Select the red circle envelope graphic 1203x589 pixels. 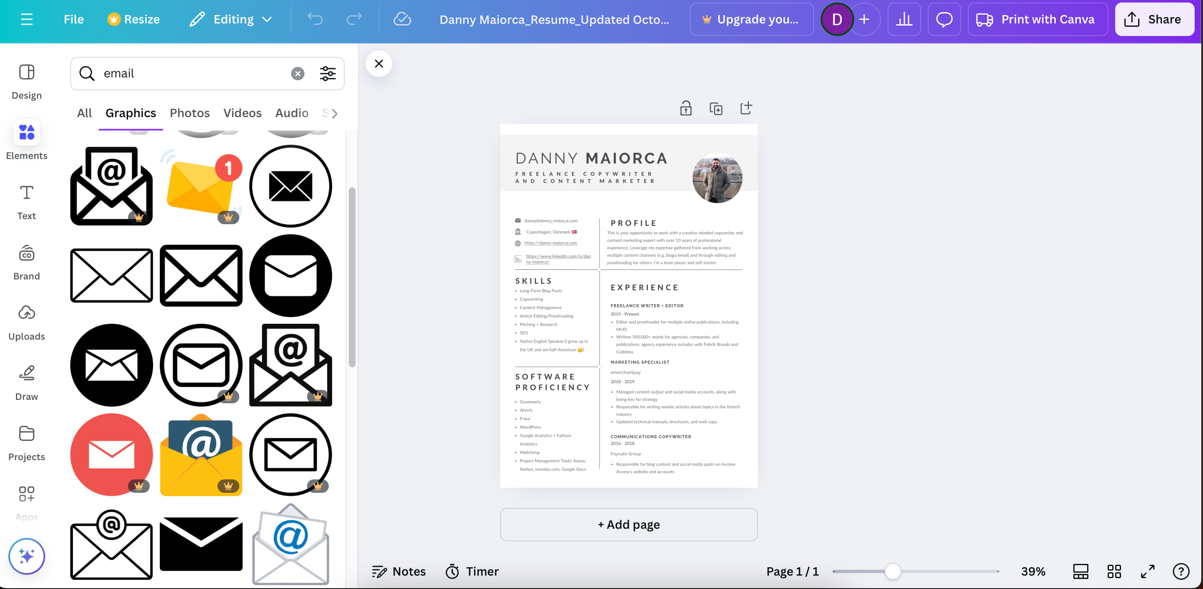pos(111,454)
